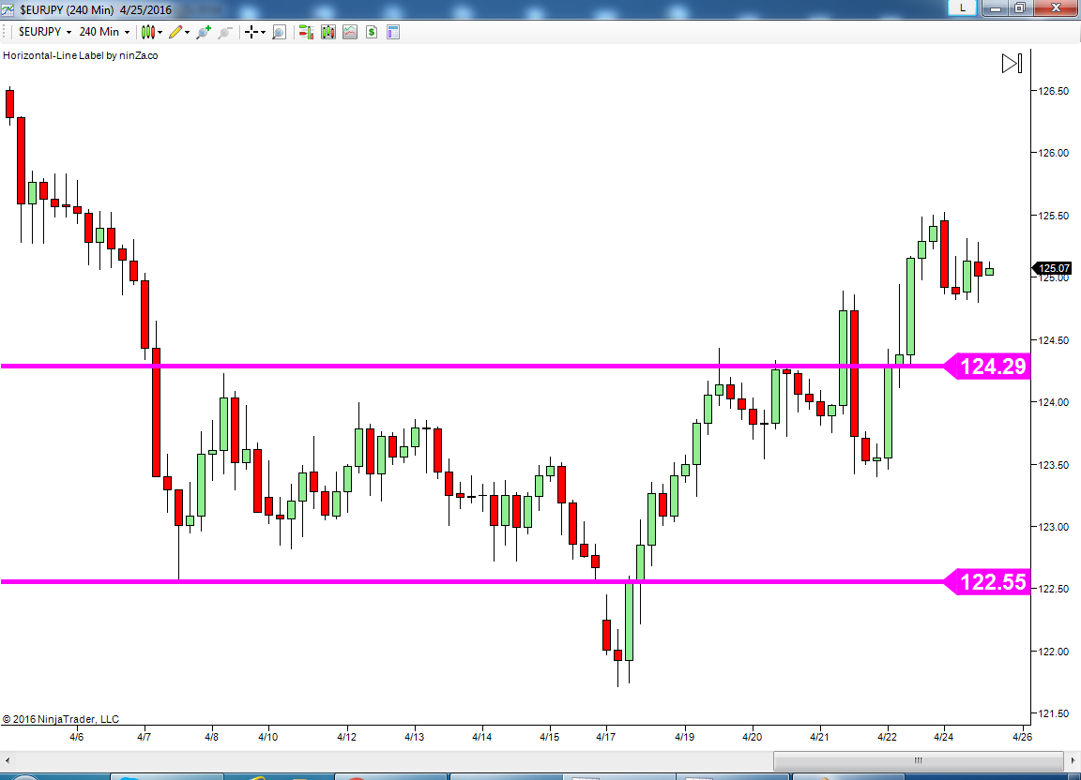Open the $EURJPY instrument selector dropdown
This screenshot has width=1081, height=780.
(45, 32)
